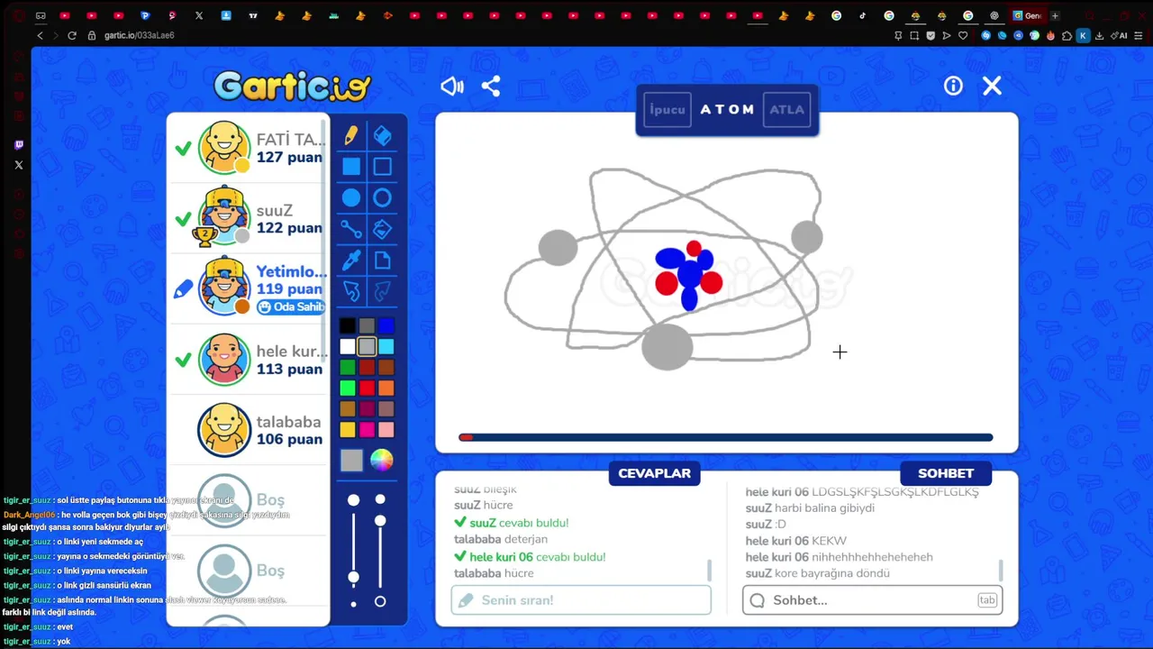Clear canvas with blank page tool

click(383, 261)
